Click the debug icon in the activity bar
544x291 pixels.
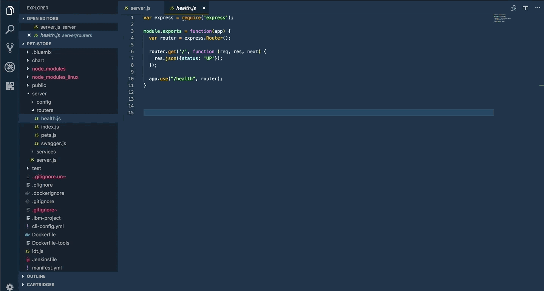tap(9, 67)
